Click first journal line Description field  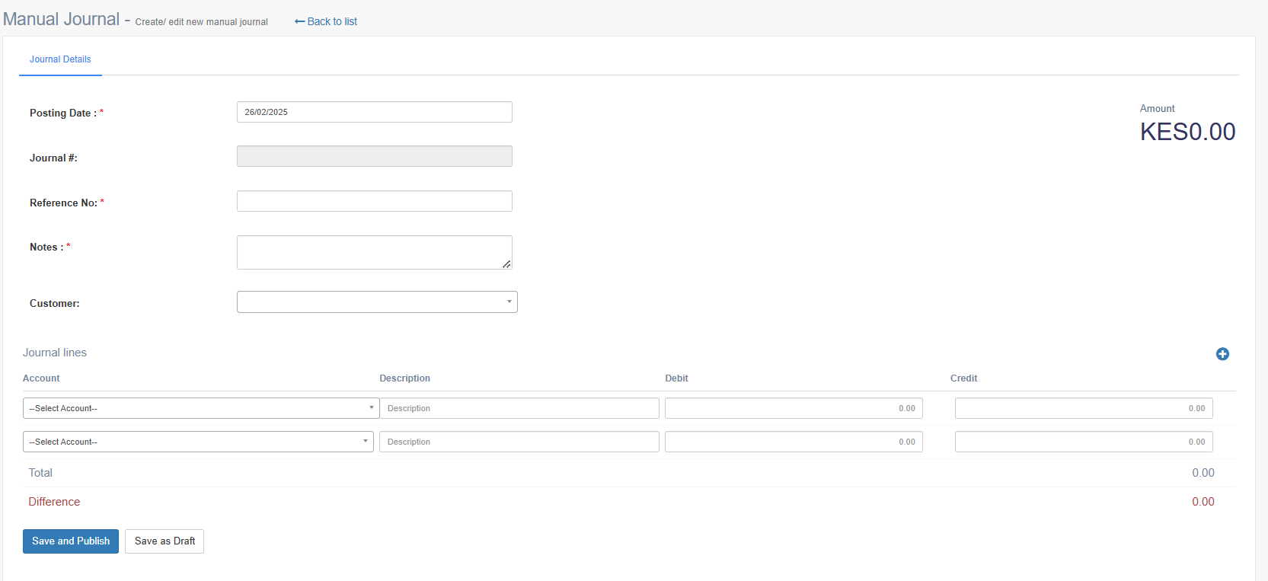[519, 408]
